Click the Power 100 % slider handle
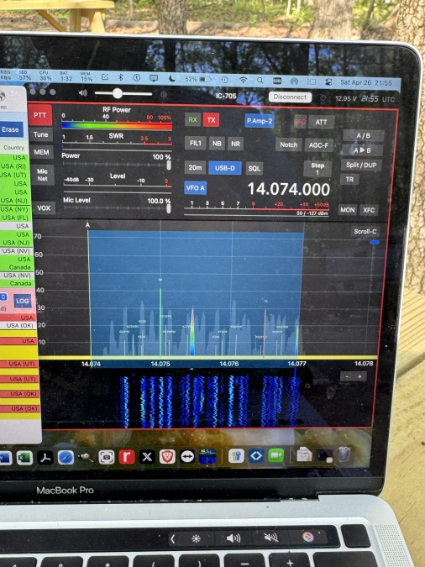425x567 pixels. [169, 165]
